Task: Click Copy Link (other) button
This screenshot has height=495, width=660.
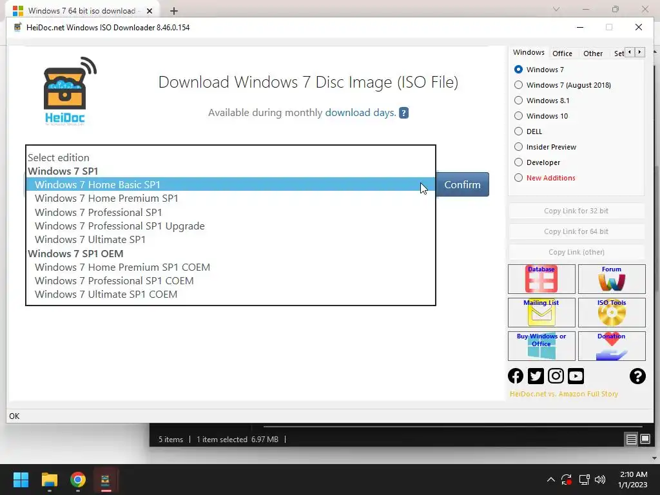Action: coord(576,252)
